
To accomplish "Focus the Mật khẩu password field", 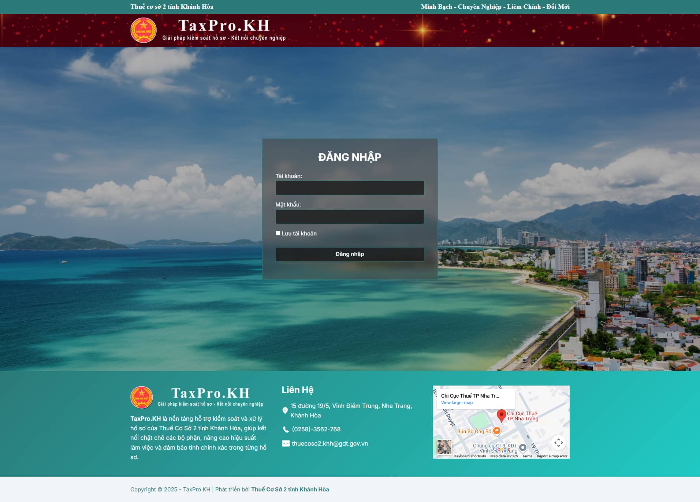I will click(350, 217).
